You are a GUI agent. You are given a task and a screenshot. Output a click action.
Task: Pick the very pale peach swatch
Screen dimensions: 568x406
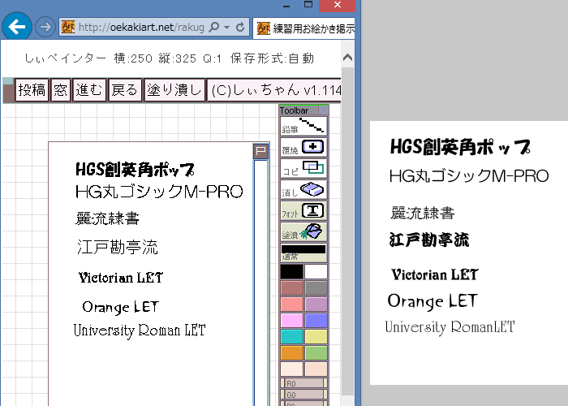coord(291,369)
